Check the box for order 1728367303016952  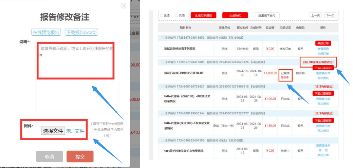tap(162, 37)
